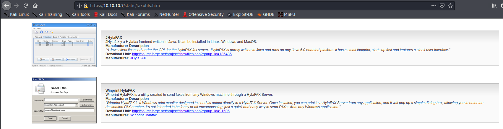Viewport: 503px width, 129px height.
Task: Open the Kali Training bookmark
Action: [47, 14]
